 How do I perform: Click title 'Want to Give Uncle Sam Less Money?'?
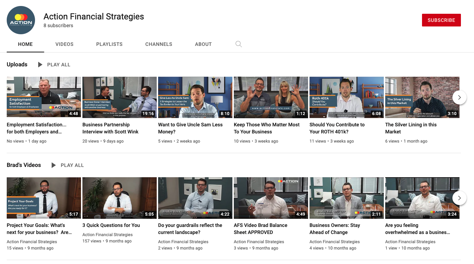click(x=190, y=128)
